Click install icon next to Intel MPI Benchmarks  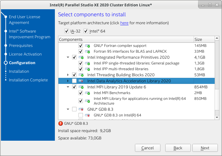[x=87, y=93]
